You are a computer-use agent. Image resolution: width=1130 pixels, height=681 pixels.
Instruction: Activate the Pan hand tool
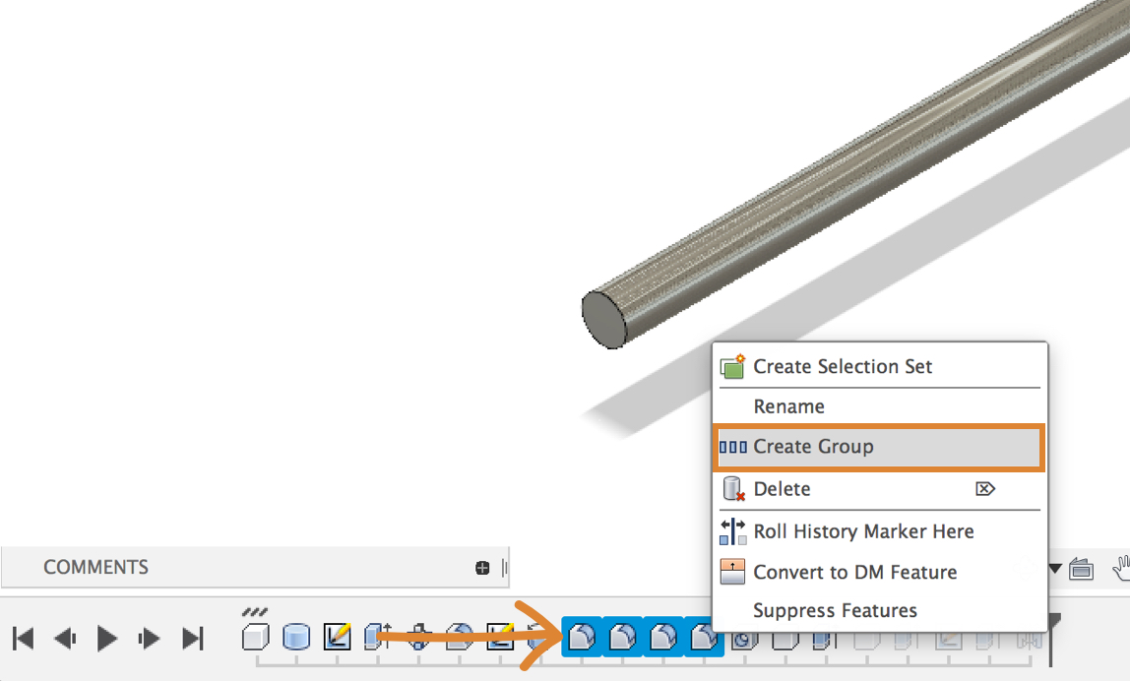(x=1121, y=568)
